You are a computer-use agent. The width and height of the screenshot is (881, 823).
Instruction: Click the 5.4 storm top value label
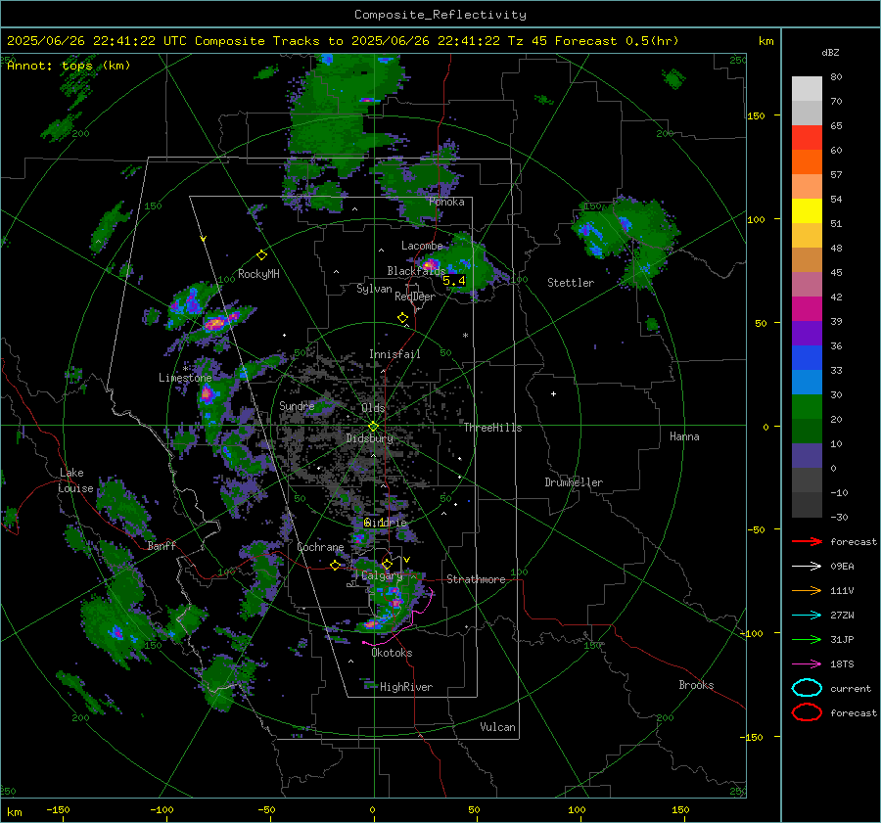pyautogui.click(x=454, y=280)
